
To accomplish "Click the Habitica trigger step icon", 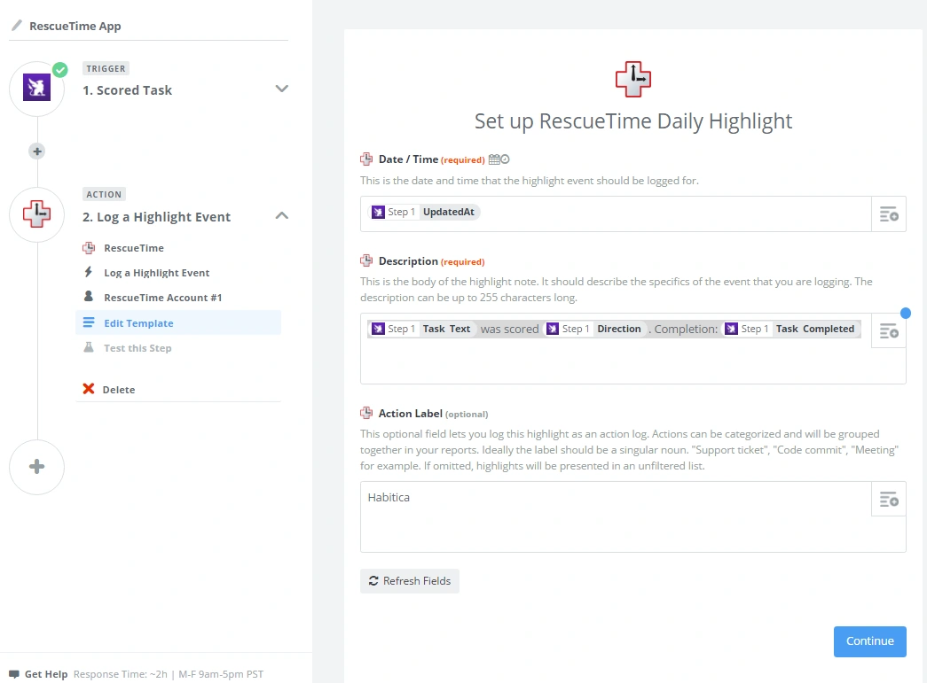I will (x=36, y=88).
